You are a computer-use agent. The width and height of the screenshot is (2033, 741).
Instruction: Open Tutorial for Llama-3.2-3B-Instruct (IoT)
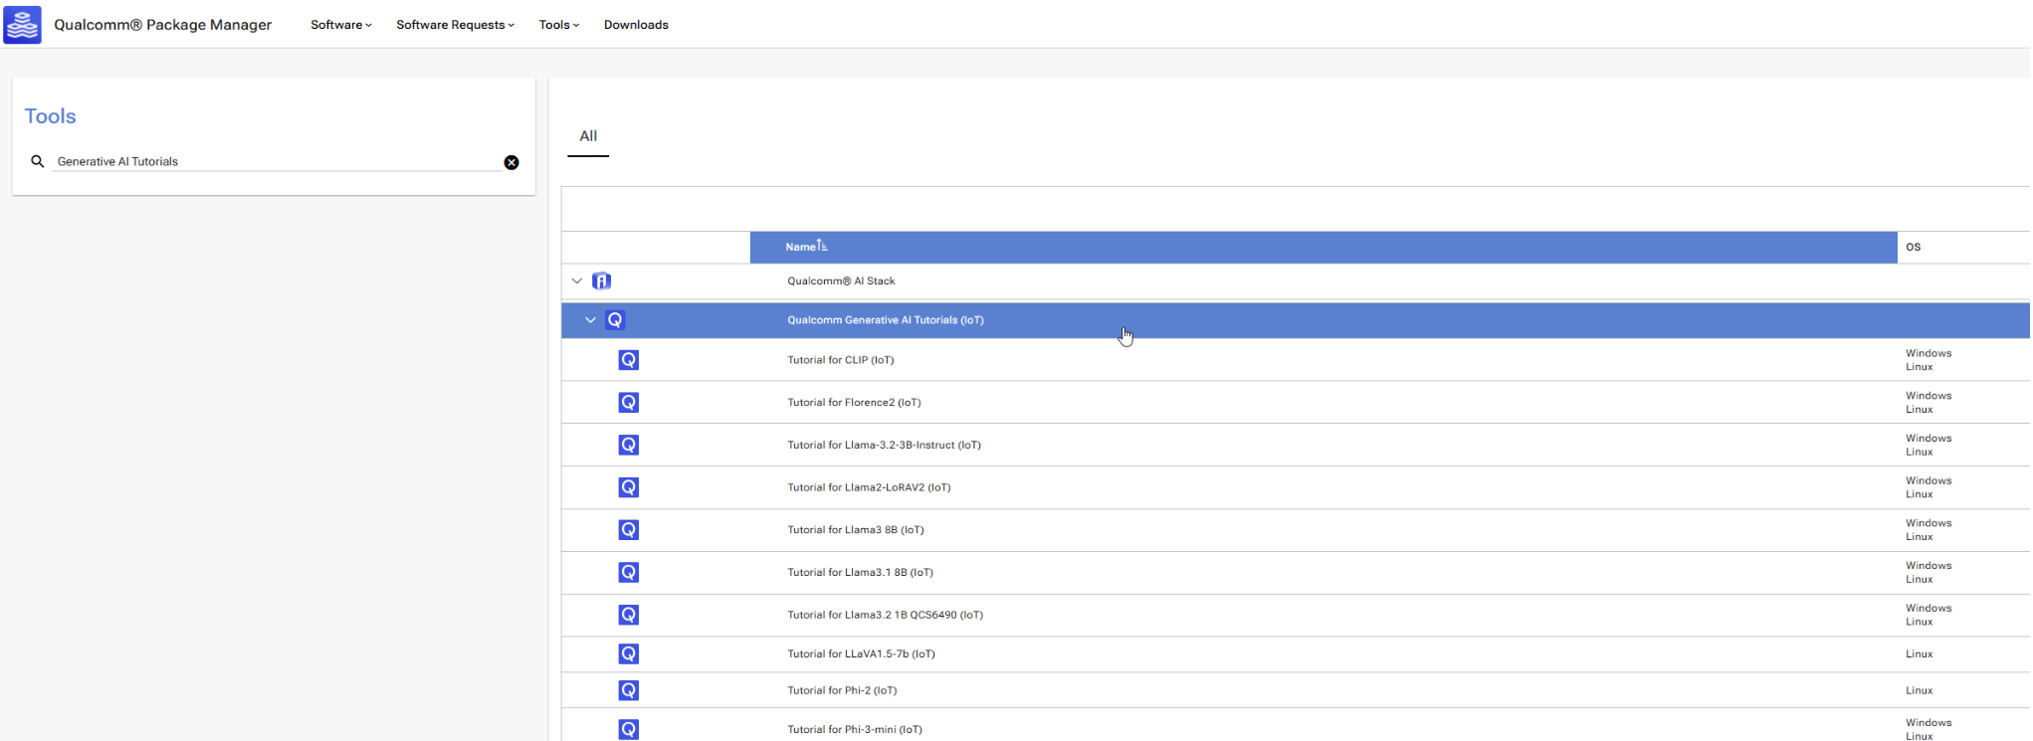click(x=884, y=446)
